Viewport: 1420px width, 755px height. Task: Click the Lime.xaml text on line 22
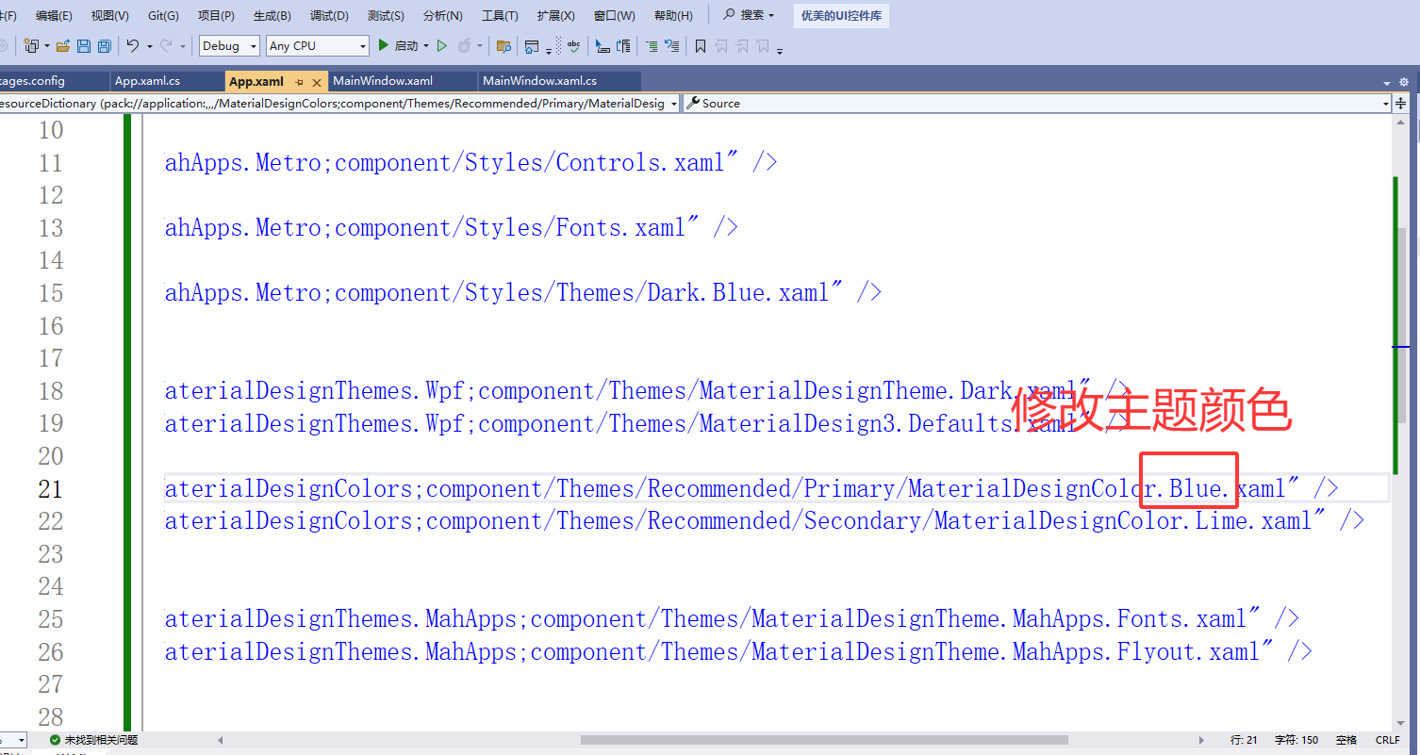tap(1253, 520)
